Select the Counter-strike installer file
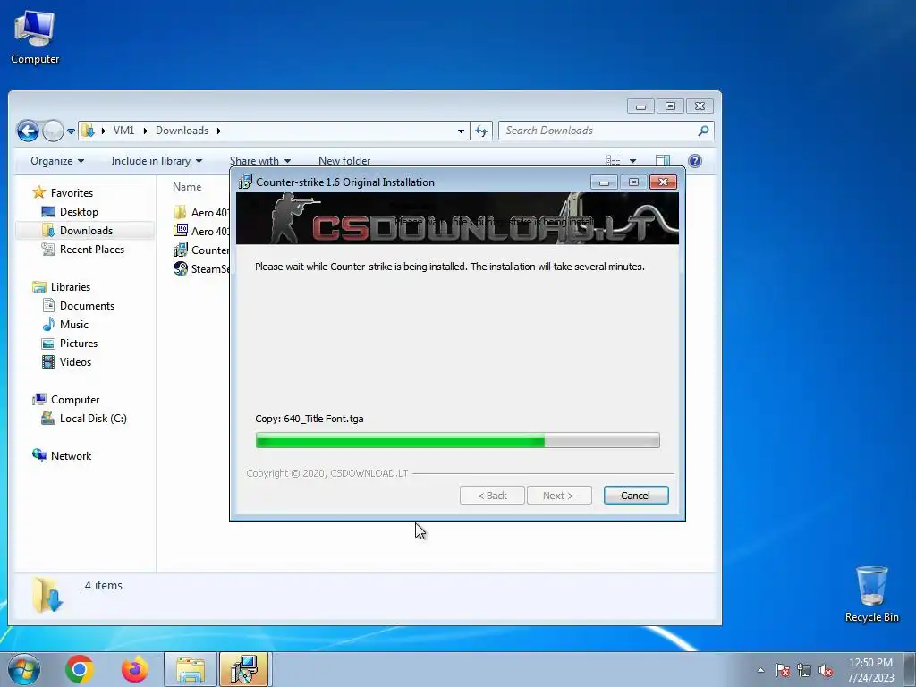The width and height of the screenshot is (916, 687). [201, 250]
